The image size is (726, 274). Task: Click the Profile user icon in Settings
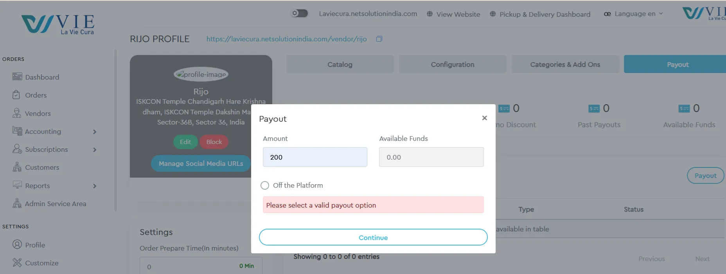coord(17,245)
